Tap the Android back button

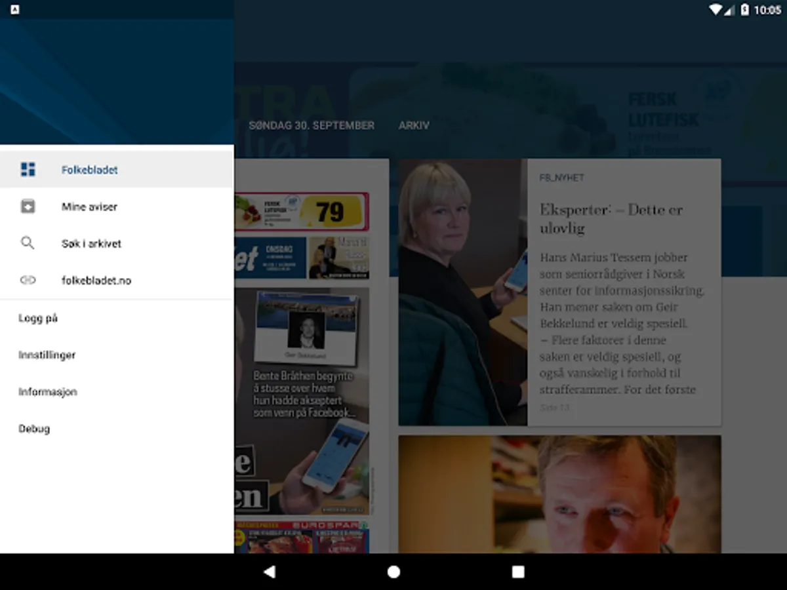pos(269,572)
